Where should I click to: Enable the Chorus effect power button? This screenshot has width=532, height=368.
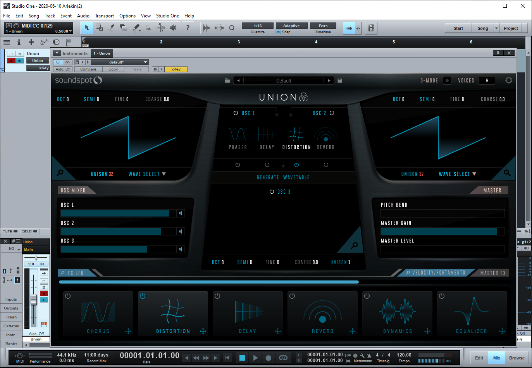68,296
